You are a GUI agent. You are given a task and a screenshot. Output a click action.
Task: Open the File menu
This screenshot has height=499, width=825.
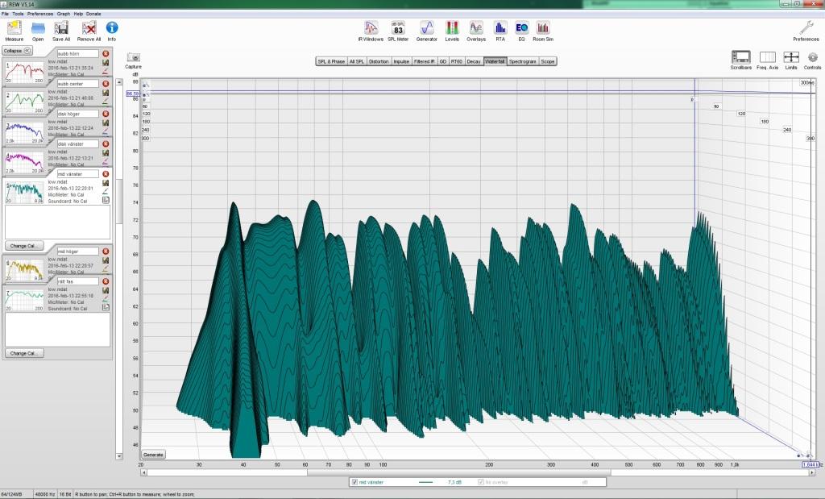click(x=6, y=14)
